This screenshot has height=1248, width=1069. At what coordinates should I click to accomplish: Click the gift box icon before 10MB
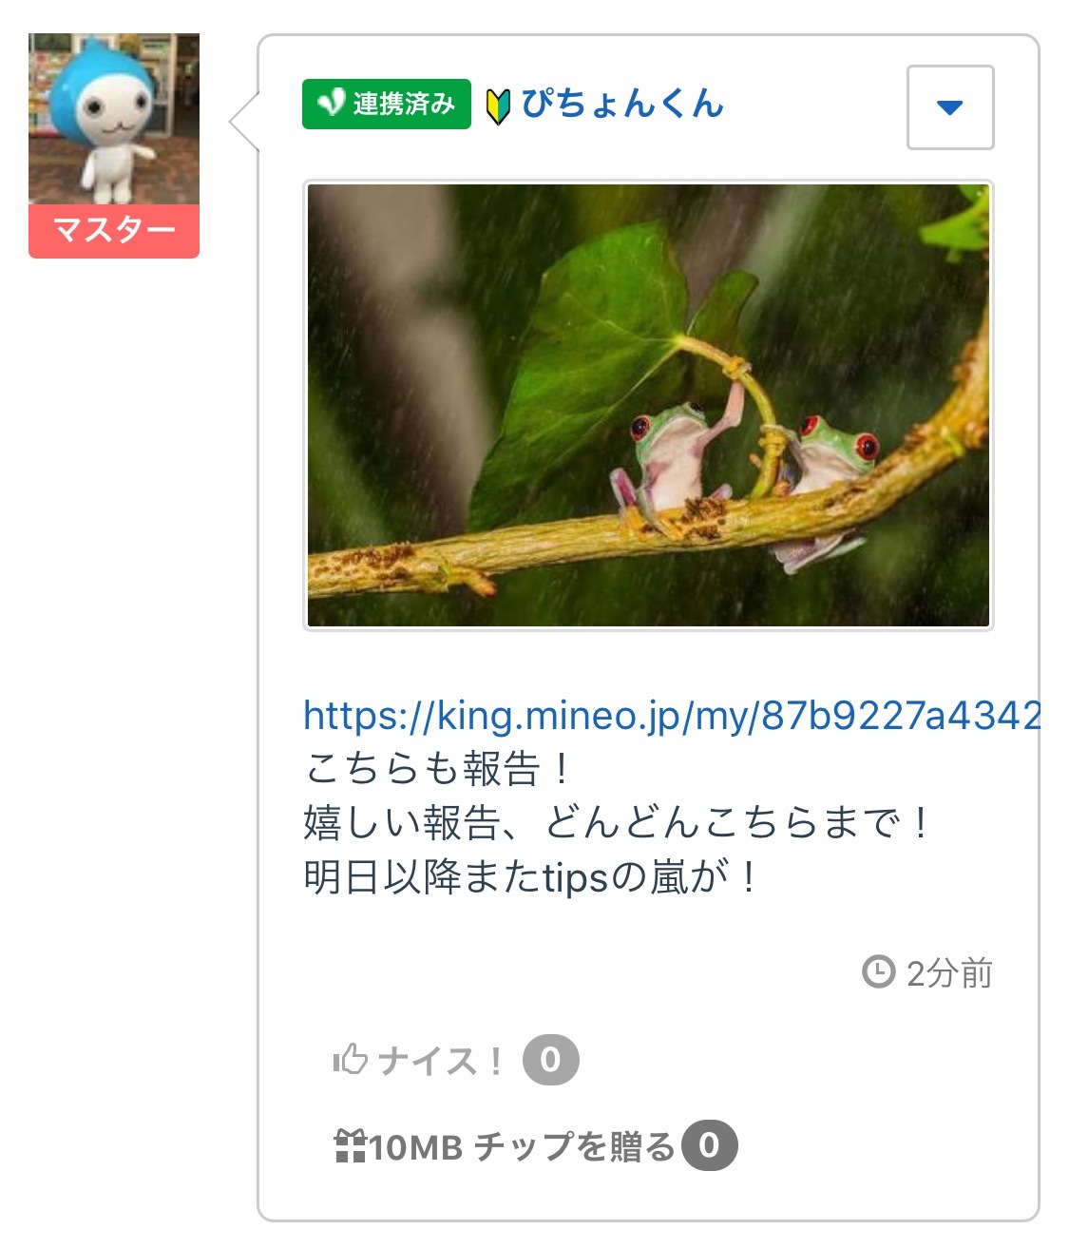point(351,1145)
